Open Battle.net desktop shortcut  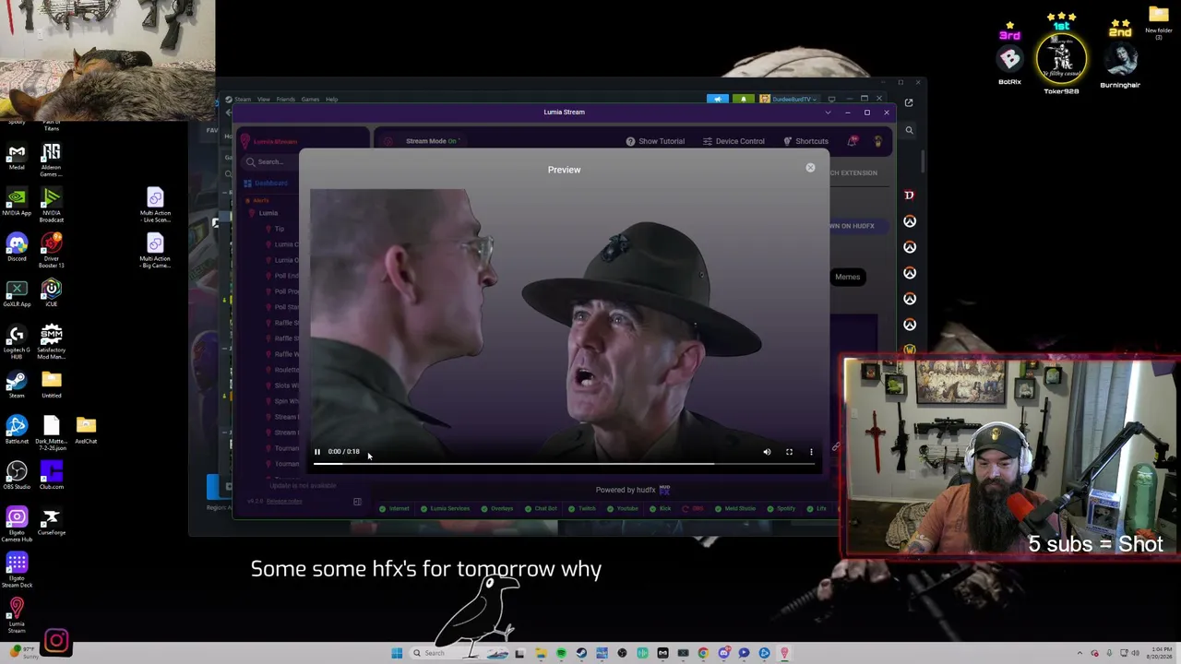click(x=17, y=429)
